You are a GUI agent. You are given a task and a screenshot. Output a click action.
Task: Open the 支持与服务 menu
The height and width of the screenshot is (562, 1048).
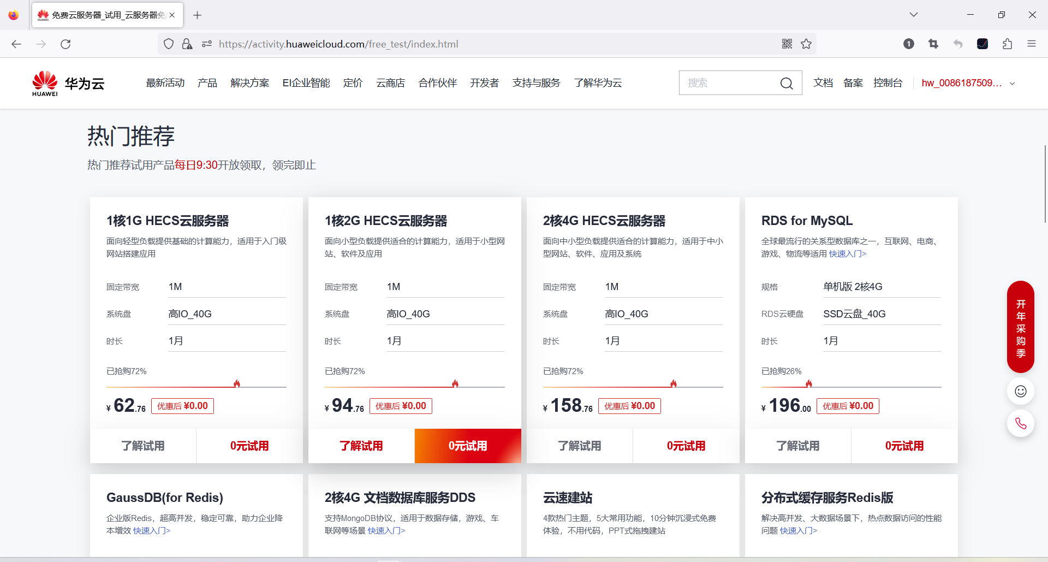tap(536, 83)
